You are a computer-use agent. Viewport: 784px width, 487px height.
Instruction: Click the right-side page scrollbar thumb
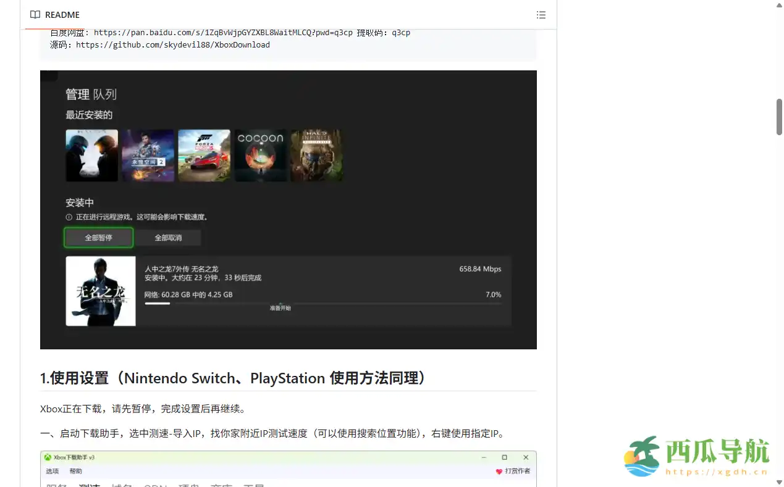point(778,117)
